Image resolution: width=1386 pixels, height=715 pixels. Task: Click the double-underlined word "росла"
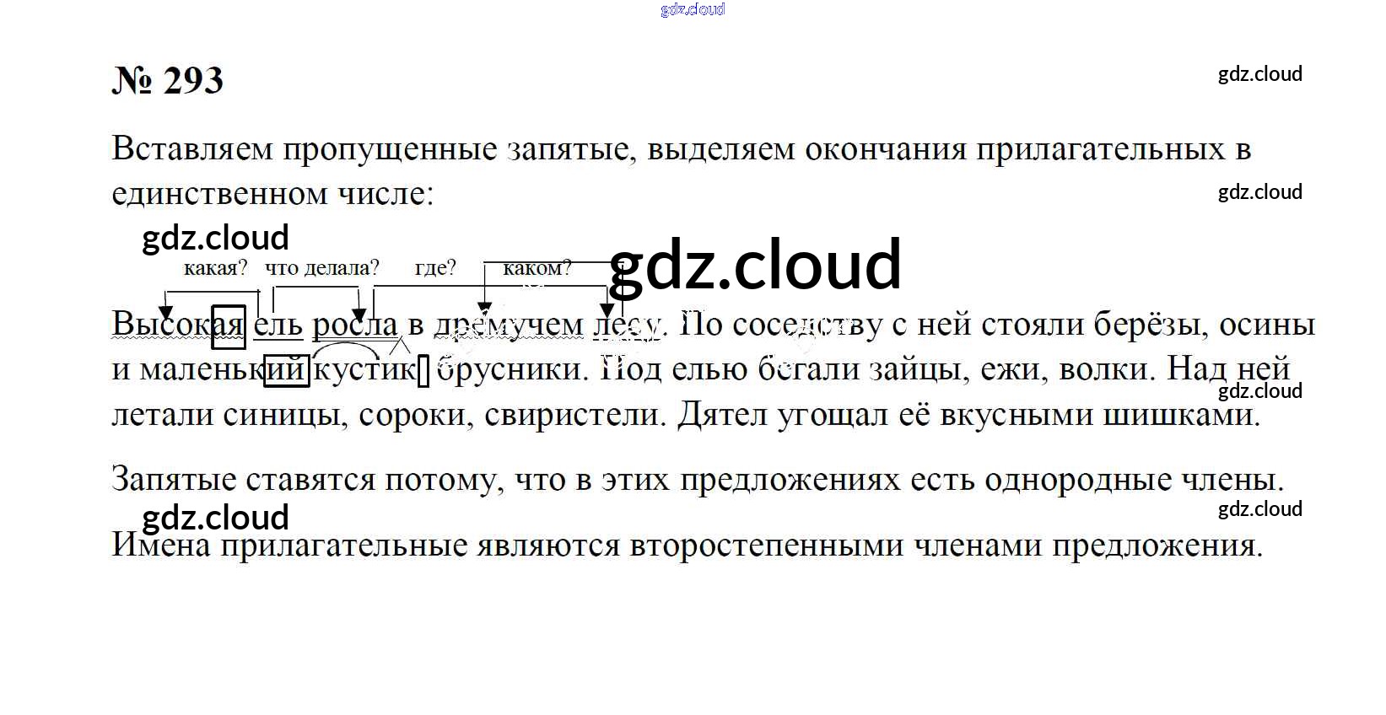[x=355, y=325]
